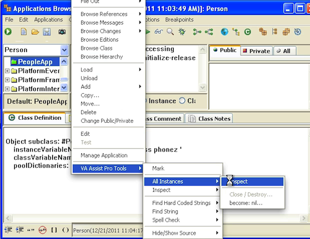Select the Cl radio button beside Instance
This screenshot has height=239, width=310.
click(182, 101)
